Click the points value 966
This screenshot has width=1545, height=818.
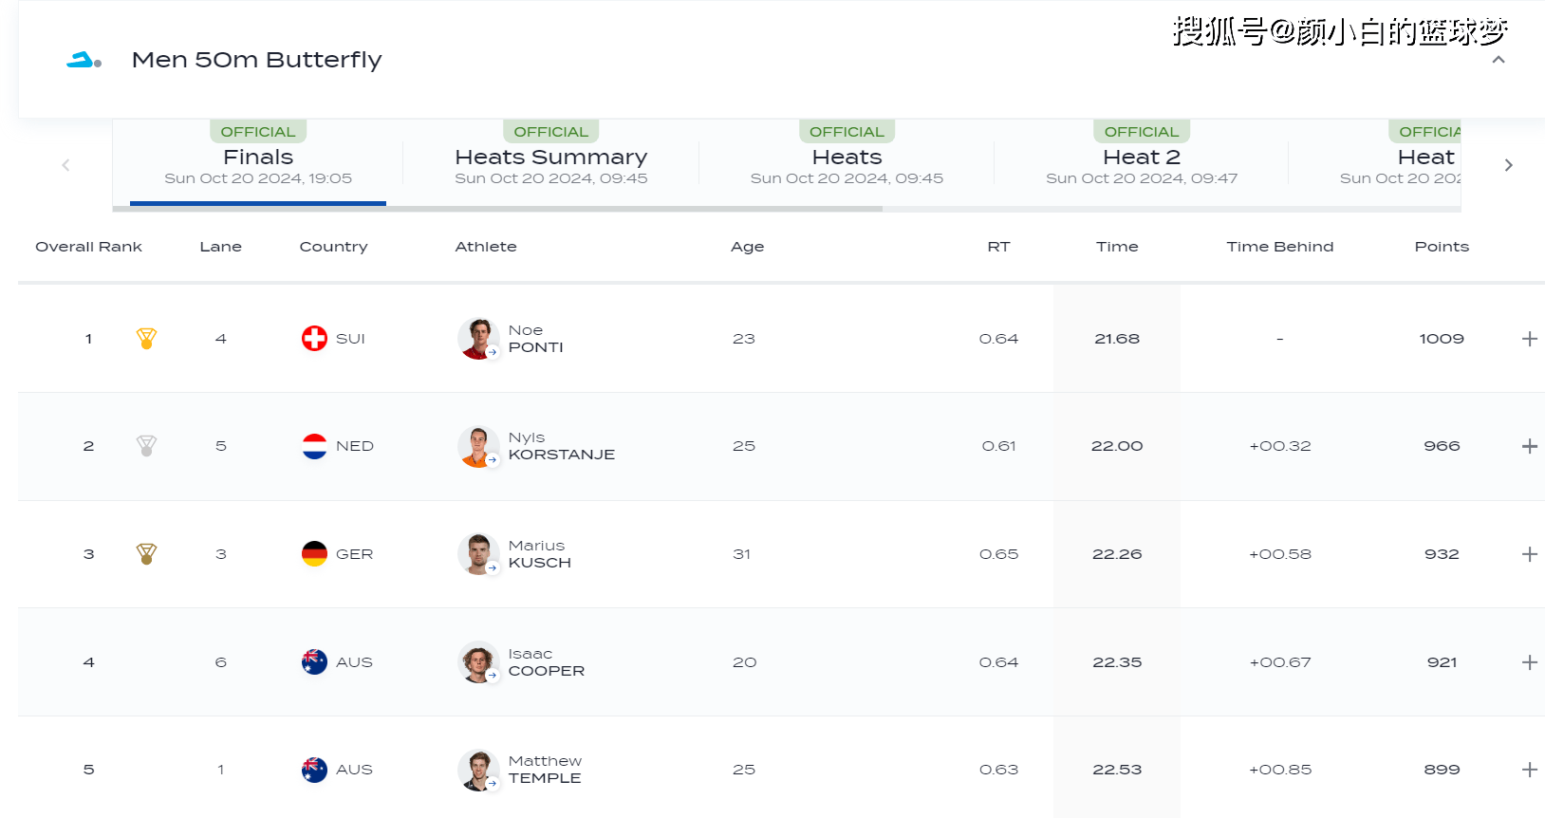point(1442,446)
